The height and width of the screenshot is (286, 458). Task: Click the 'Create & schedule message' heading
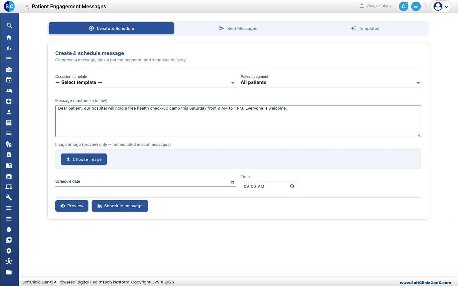click(x=90, y=53)
